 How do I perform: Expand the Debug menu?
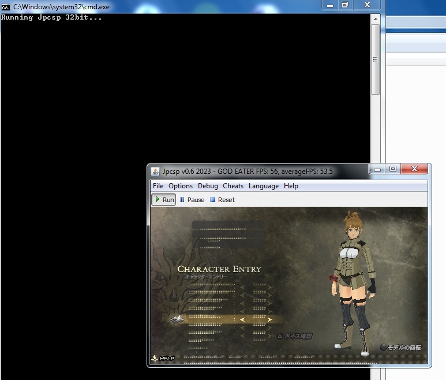pyautogui.click(x=208, y=186)
